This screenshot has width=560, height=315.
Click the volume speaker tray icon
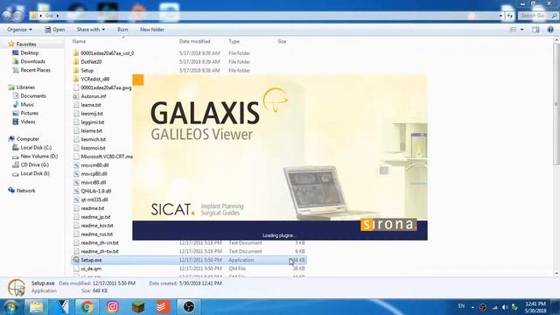(505, 307)
